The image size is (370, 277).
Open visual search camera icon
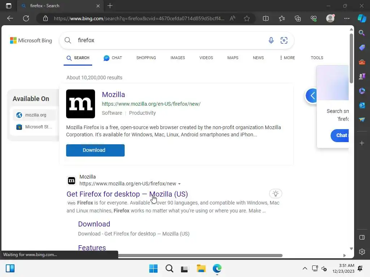pos(284,40)
